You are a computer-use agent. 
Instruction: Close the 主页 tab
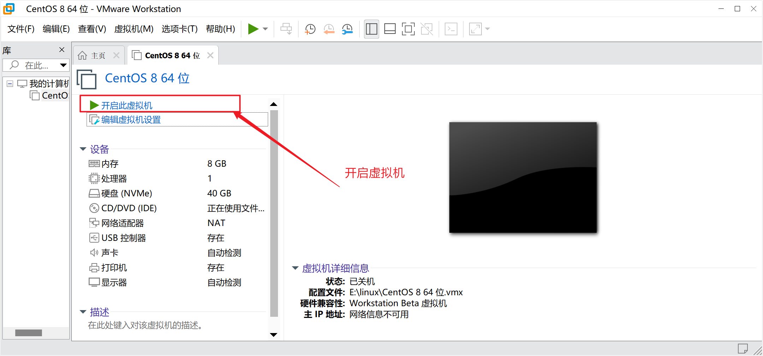coord(116,55)
